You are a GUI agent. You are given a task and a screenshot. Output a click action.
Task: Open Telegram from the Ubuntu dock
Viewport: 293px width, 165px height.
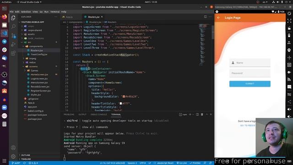coord(4,42)
